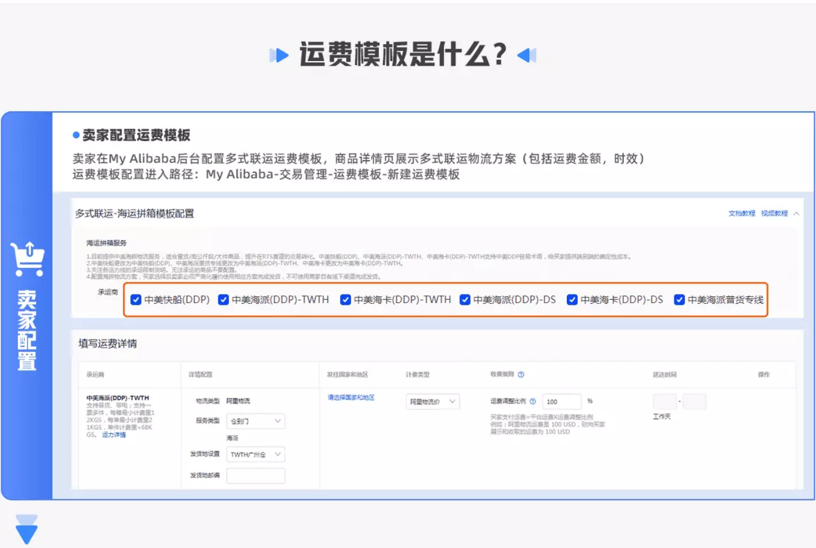The image size is (816, 548).
Task: Click 阿里物流 value beside 物流类型
Action: pos(238,401)
